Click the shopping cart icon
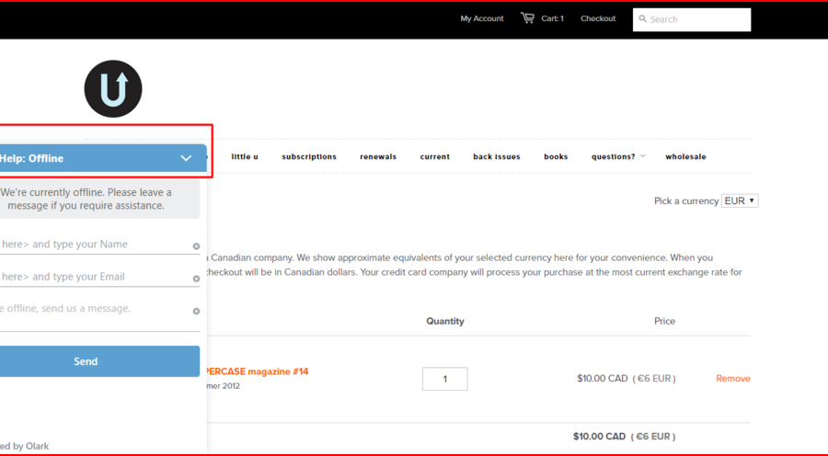 coord(527,18)
